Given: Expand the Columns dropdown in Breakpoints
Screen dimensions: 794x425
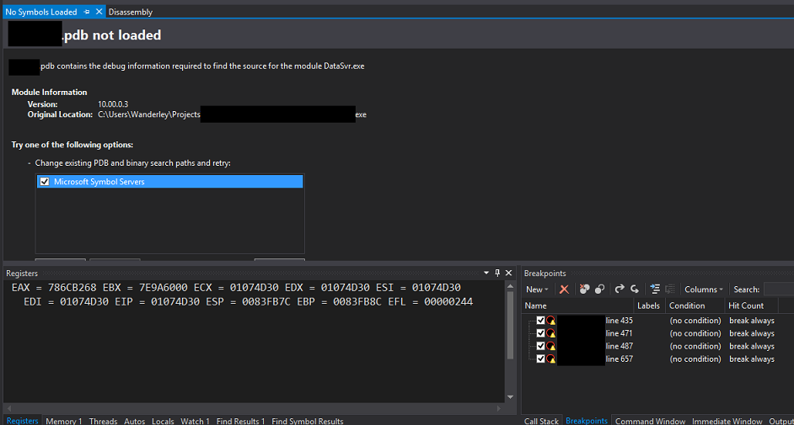Looking at the screenshot, I should (703, 290).
